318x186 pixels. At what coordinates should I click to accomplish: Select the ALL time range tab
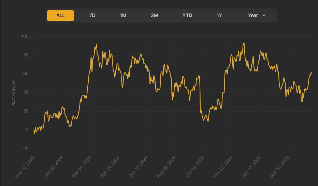[x=60, y=16]
